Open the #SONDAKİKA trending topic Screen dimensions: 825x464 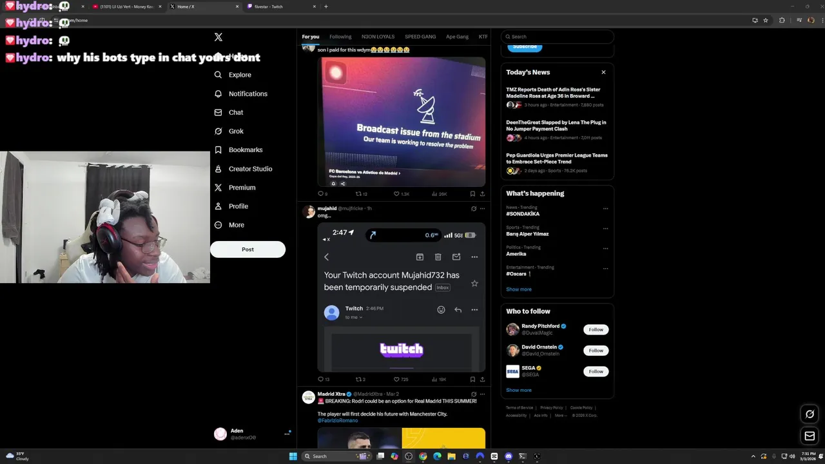(523, 214)
